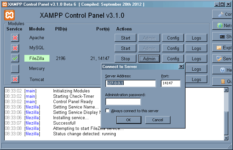Toggle the Apache service install checkbox

click(x=15, y=38)
